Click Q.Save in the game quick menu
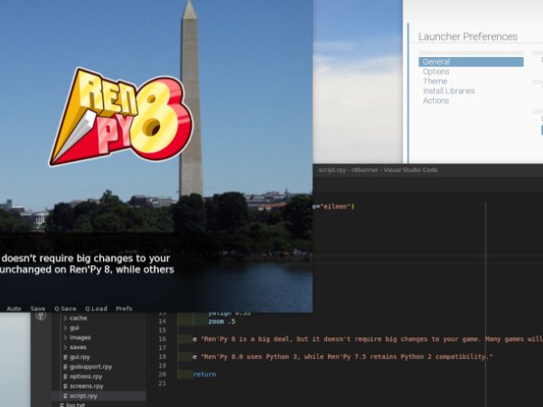This screenshot has height=407, width=543. [65, 308]
